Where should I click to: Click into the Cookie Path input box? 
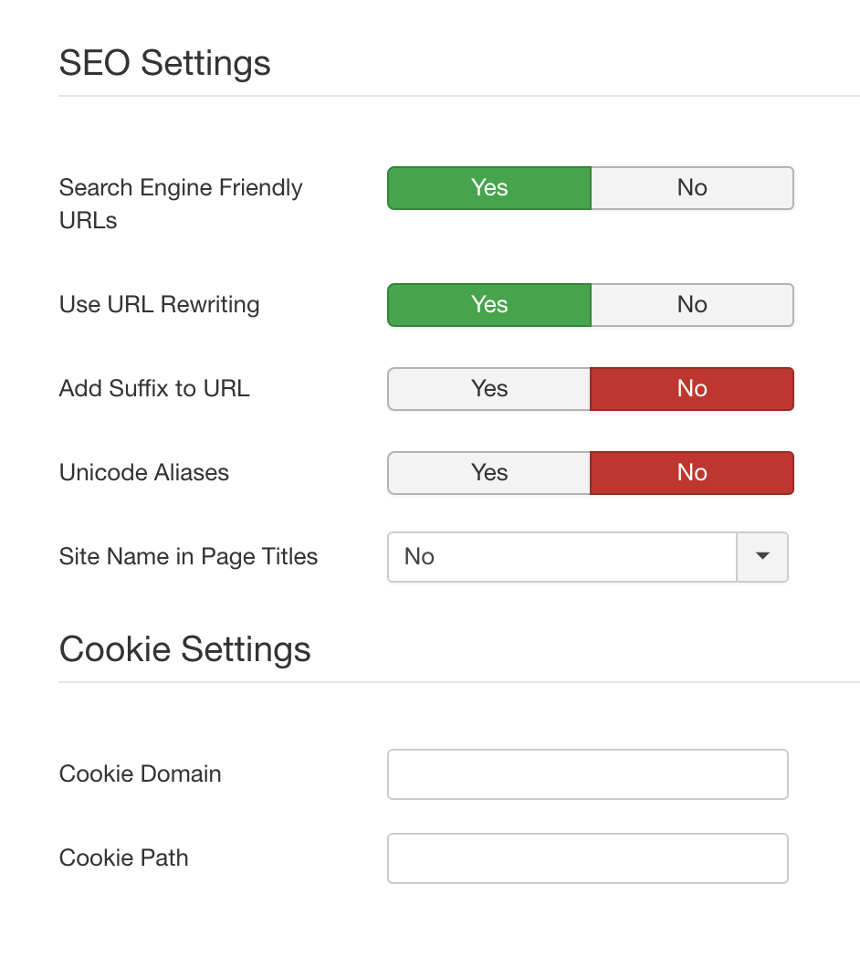(587, 858)
